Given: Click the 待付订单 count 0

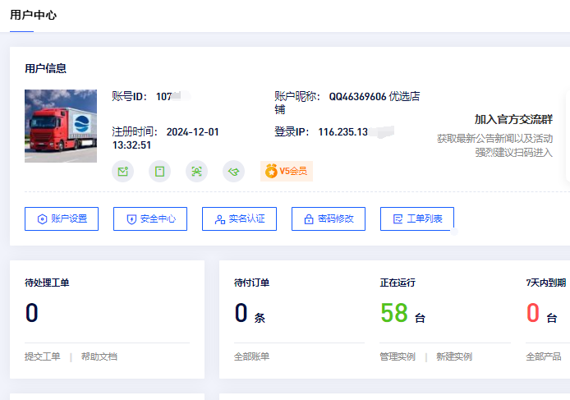Looking at the screenshot, I should (x=241, y=313).
